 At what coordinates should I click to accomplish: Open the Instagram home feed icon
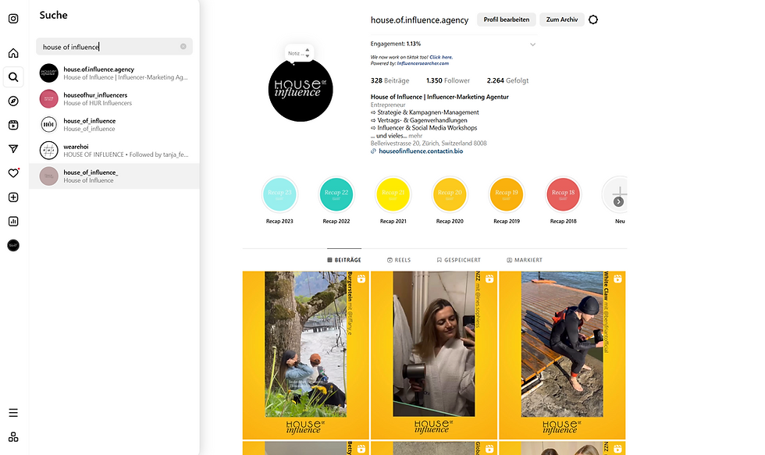click(x=13, y=53)
